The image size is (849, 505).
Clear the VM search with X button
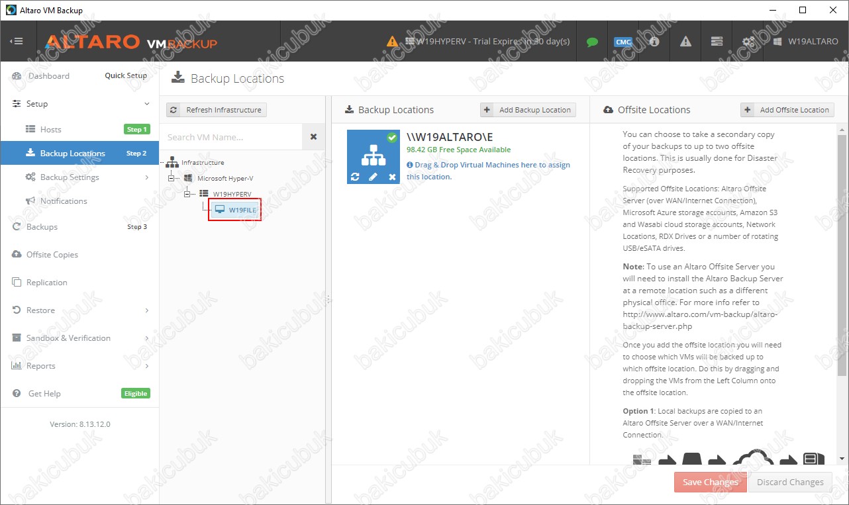[x=313, y=137]
